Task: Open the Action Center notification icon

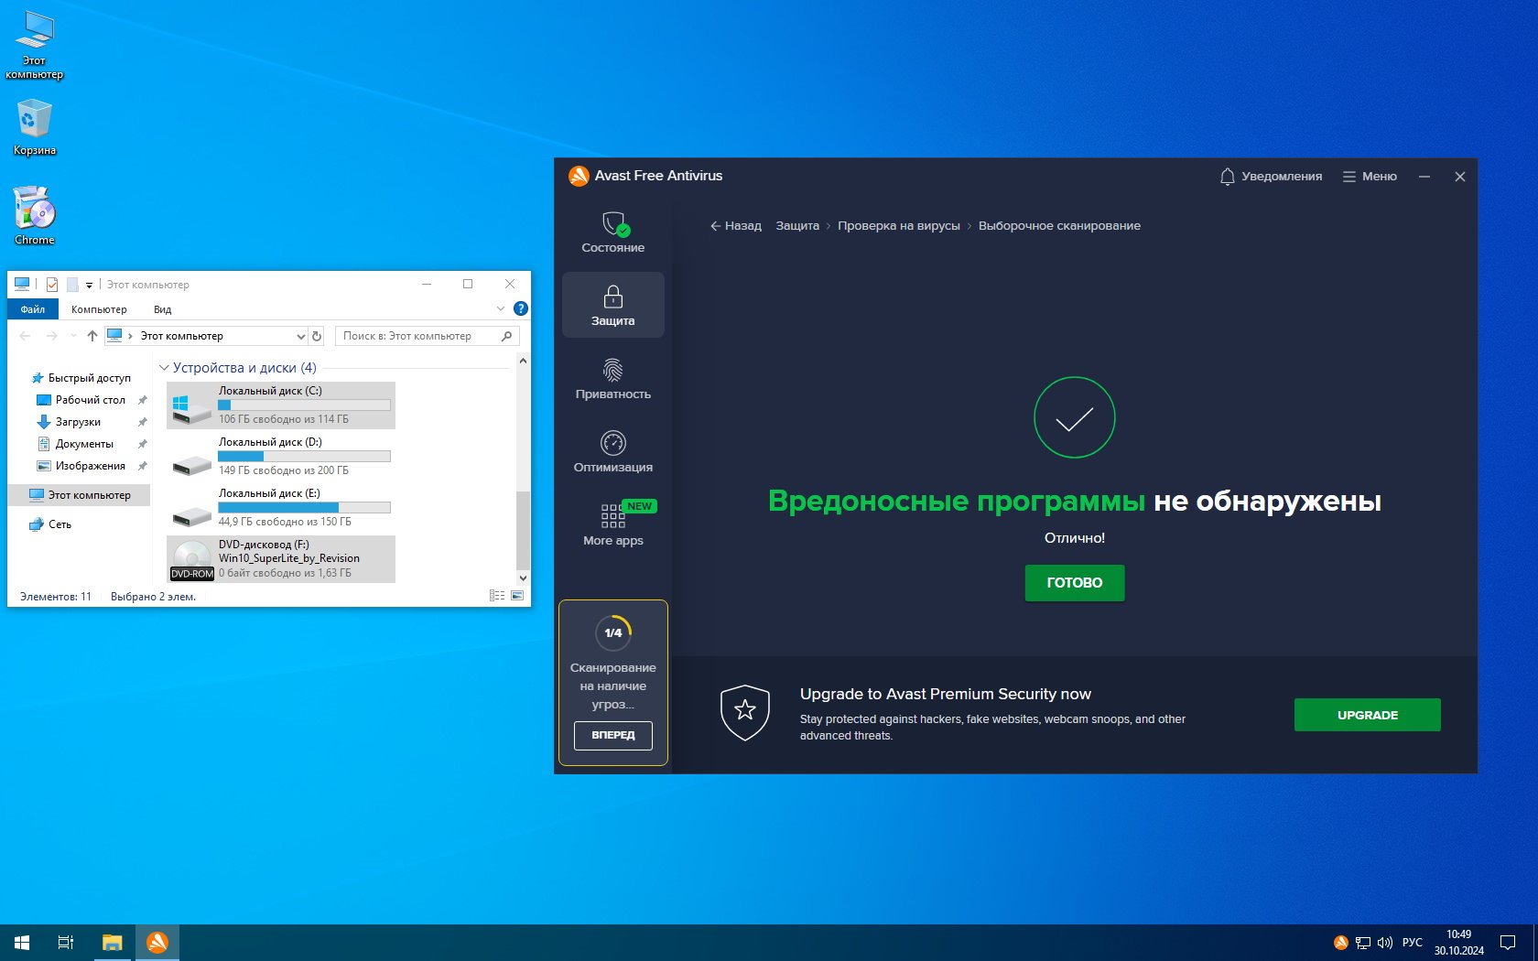Action: 1508,943
